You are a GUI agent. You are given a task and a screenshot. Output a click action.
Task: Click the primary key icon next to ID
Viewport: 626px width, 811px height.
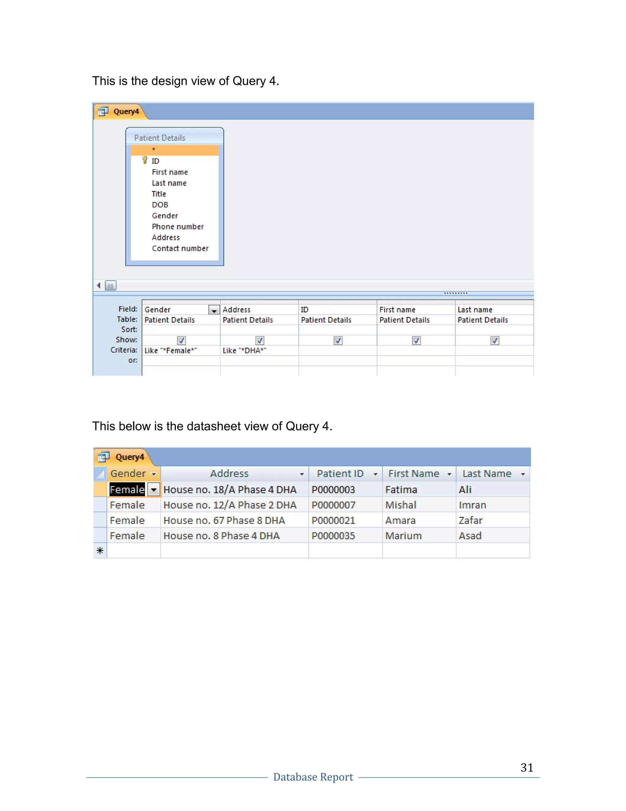click(x=145, y=160)
